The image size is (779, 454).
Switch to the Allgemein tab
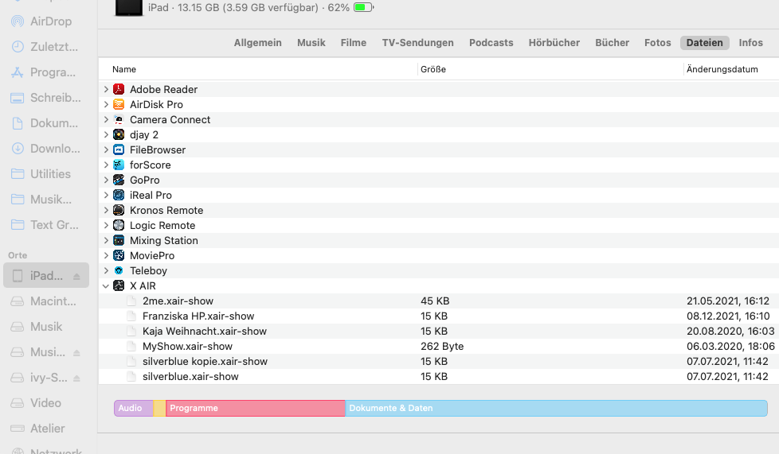(258, 43)
